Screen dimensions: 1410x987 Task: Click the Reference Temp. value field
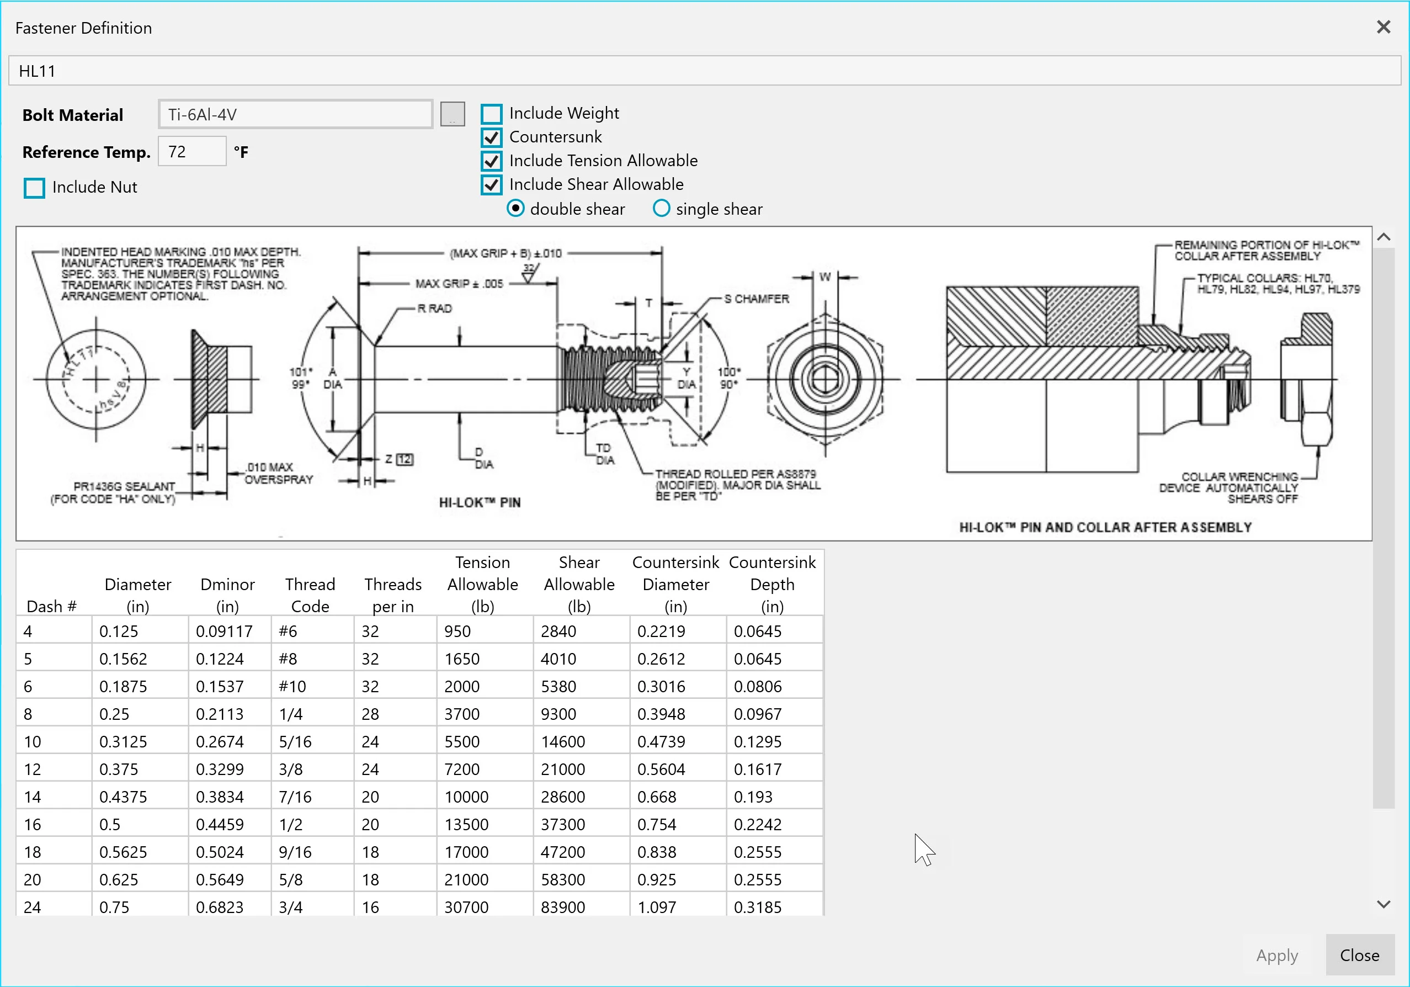pos(192,151)
